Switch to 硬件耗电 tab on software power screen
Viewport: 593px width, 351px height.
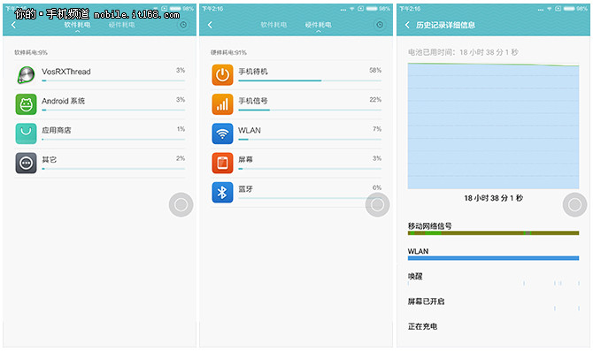pyautogui.click(x=122, y=25)
